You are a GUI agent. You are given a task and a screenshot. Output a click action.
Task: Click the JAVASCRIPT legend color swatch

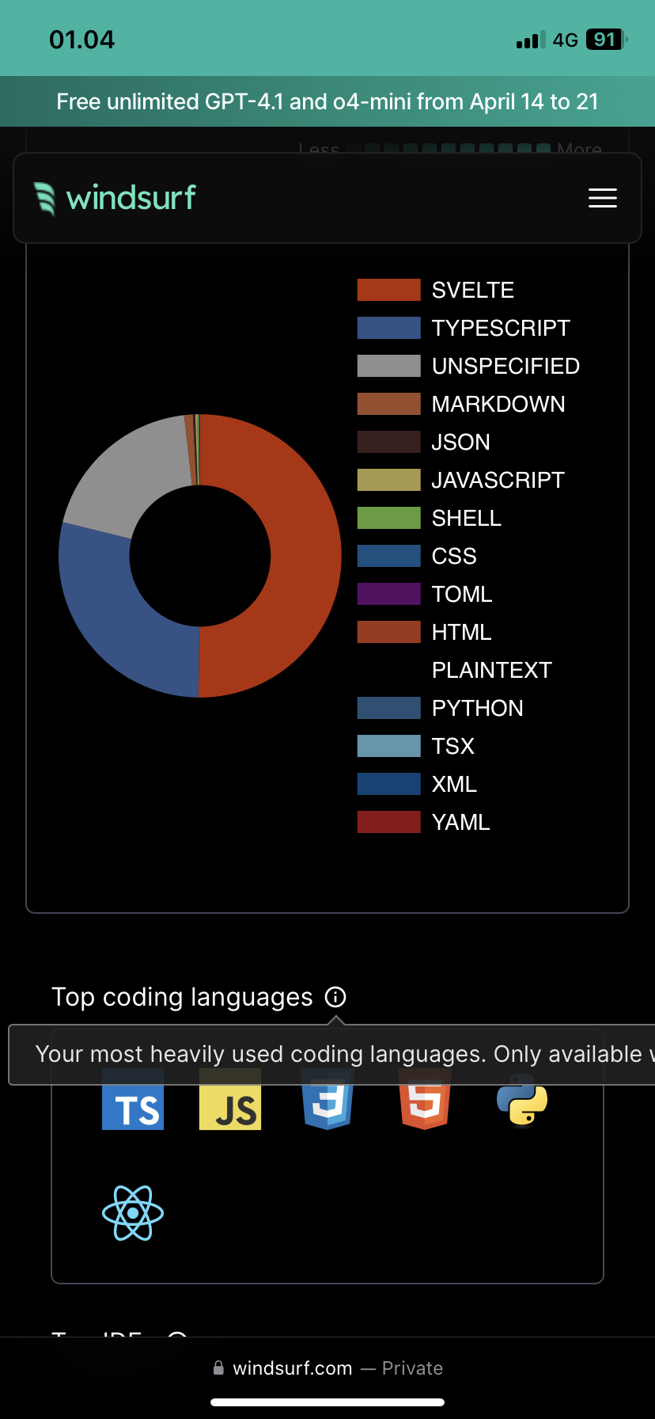coord(388,481)
